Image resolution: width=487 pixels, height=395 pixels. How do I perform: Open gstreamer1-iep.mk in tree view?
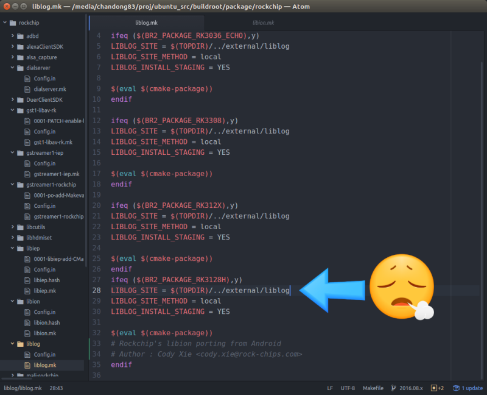pyautogui.click(x=56, y=174)
